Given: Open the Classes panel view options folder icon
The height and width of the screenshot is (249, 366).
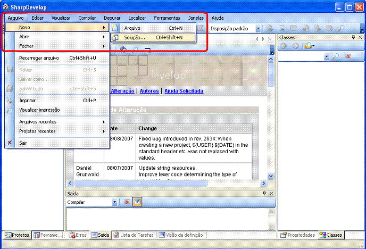Looking at the screenshot, I should pos(309,46).
